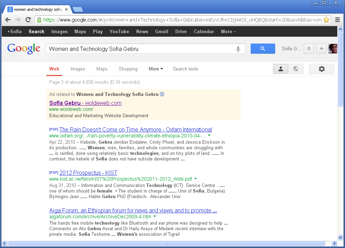The width and height of the screenshot is (345, 248).
Task: Toggle personal results person icon
Action: (280, 69)
